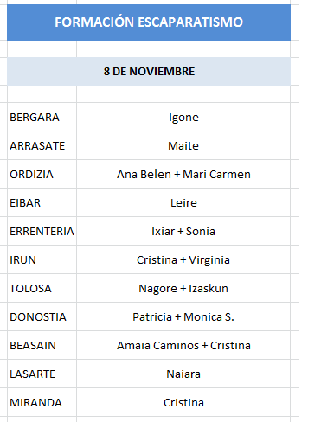Image resolution: width=321 pixels, height=422 pixels.
Task: Click the cell containing Maite
Action: point(183,145)
